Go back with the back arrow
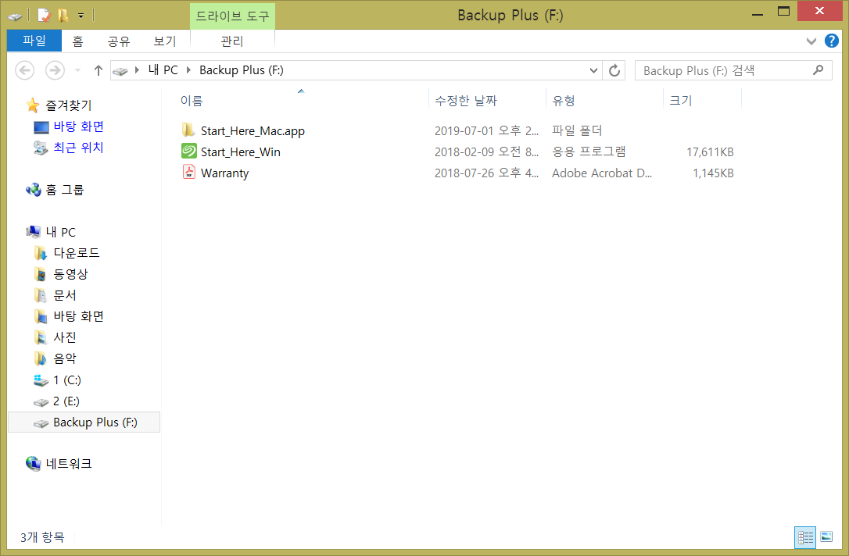Viewport: 849px width, 556px height. [x=25, y=70]
